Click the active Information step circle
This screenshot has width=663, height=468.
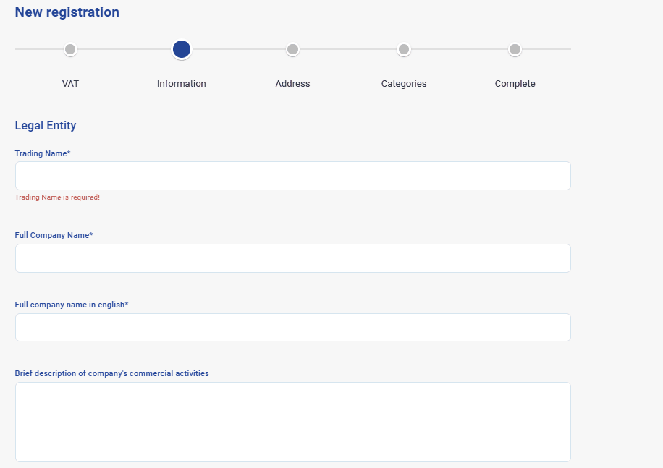coord(182,49)
